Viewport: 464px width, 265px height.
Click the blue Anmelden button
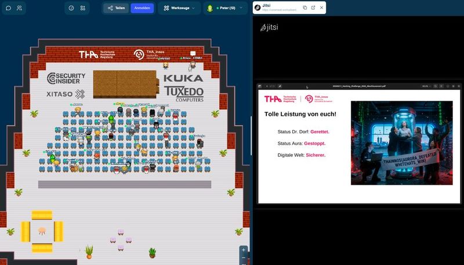pyautogui.click(x=142, y=8)
